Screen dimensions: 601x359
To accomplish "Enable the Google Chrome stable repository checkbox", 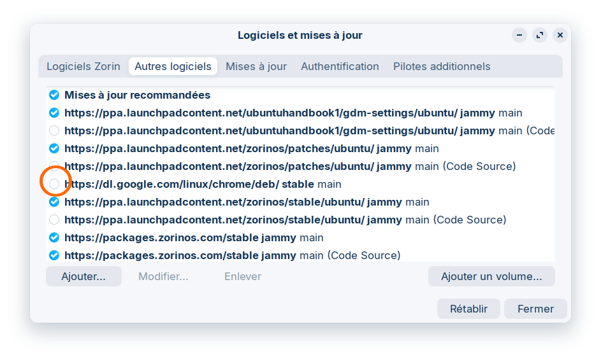I will [x=54, y=185].
